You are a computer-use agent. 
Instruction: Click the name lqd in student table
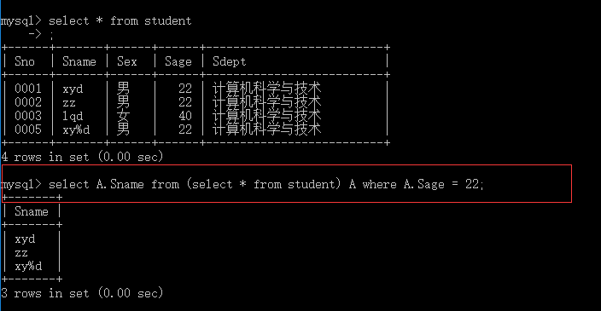point(73,116)
